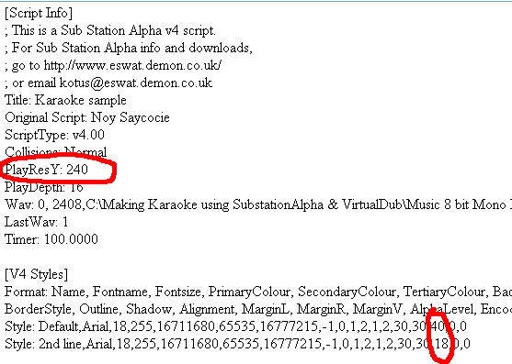The width and height of the screenshot is (512, 364).
Task: Click the circled 18 margin value
Action: [441, 344]
